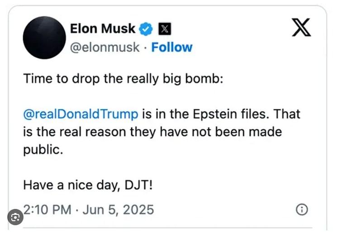Click the blue verified checkmark badge
The width and height of the screenshot is (347, 232).
pyautogui.click(x=146, y=29)
